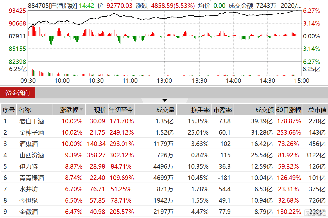Click the 249.12% year-to-date cell
328x218 pixels.
tap(122, 133)
